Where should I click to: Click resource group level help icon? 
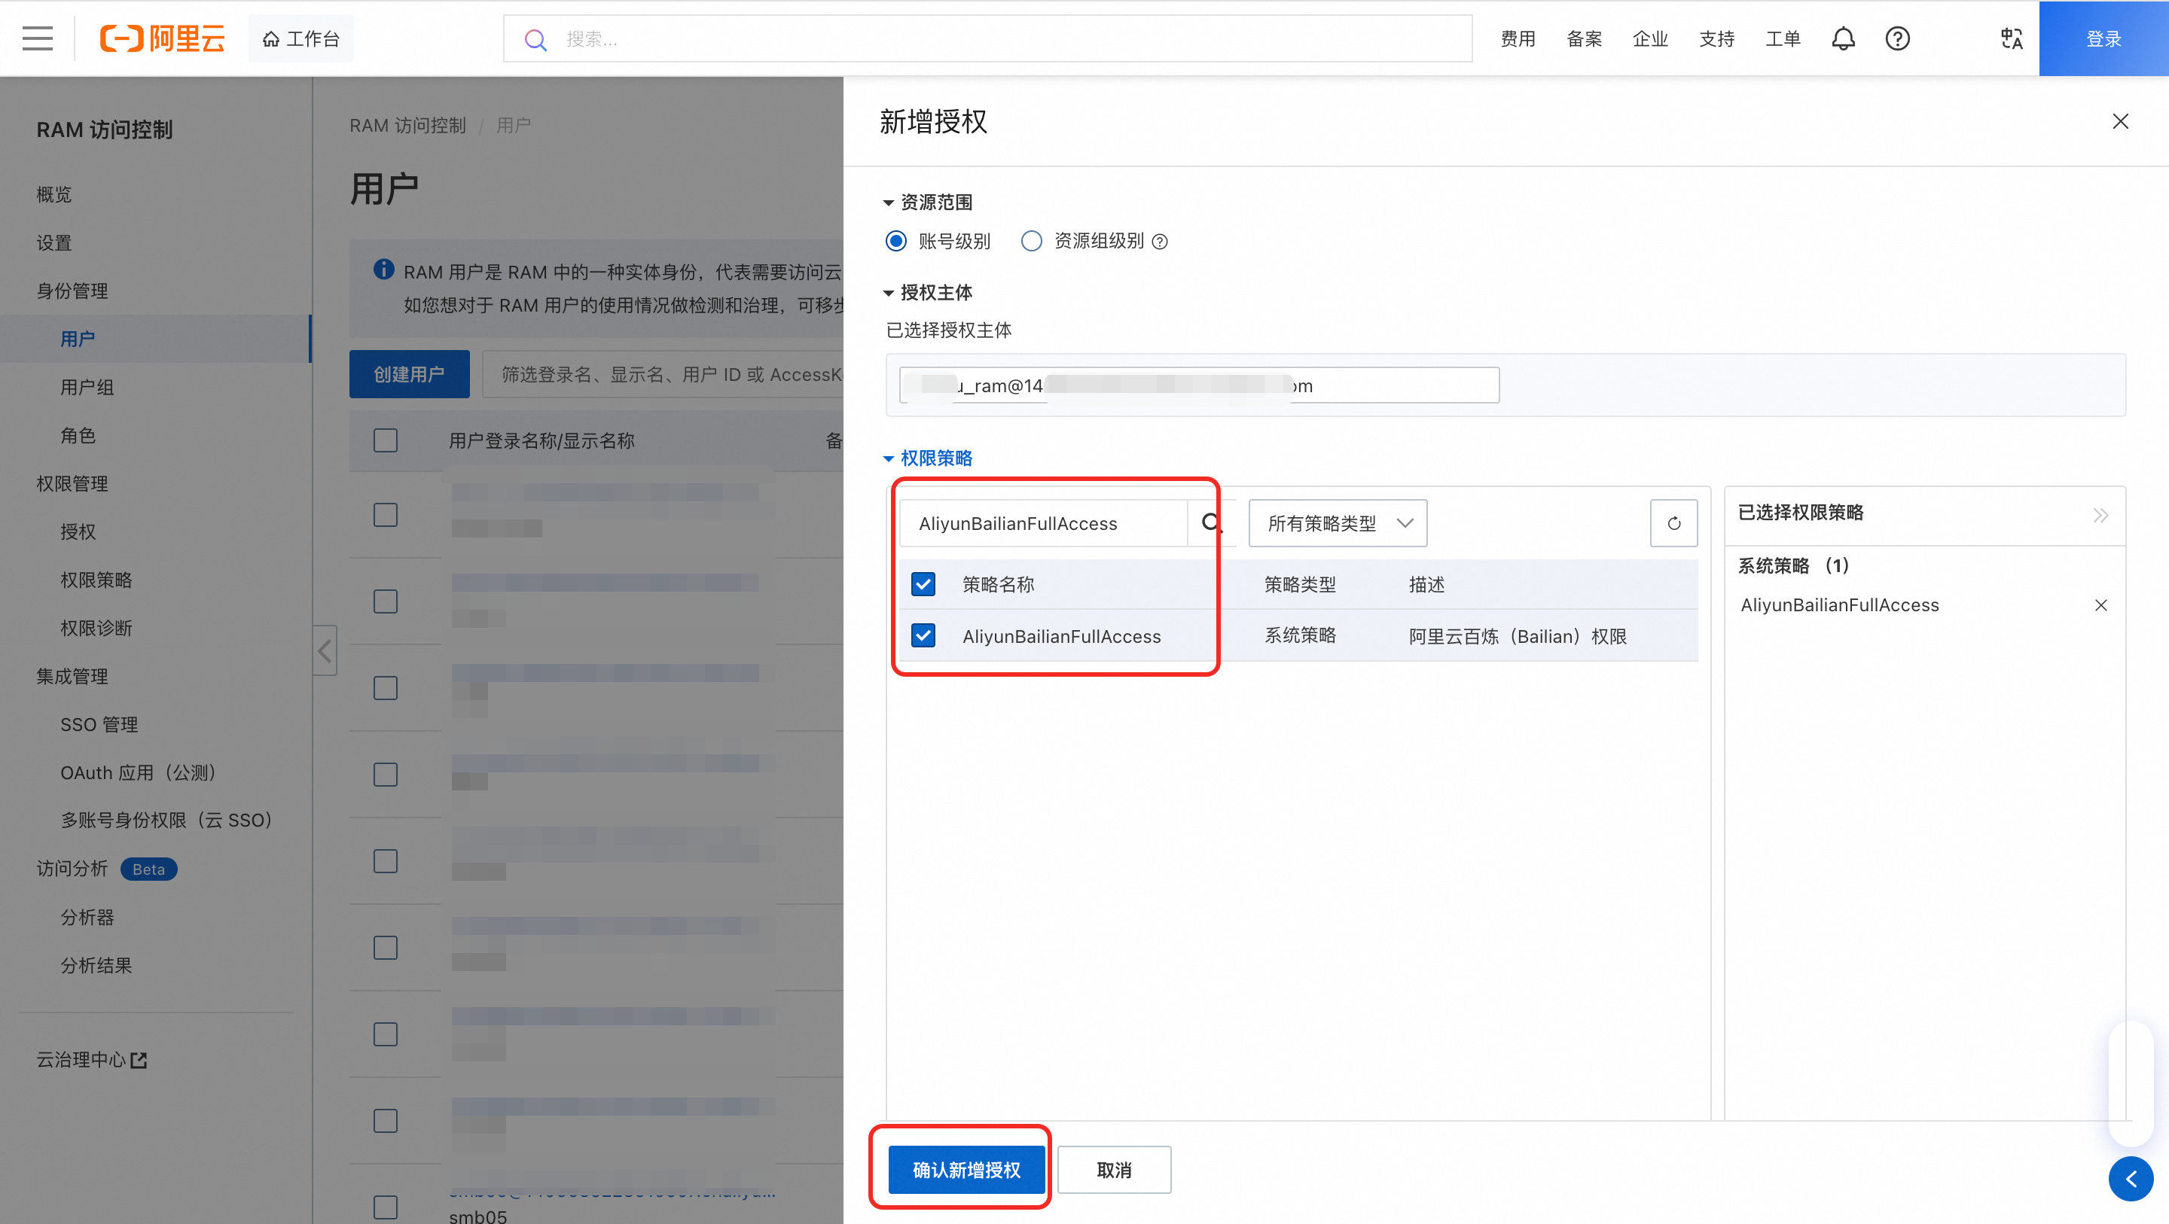pos(1161,242)
